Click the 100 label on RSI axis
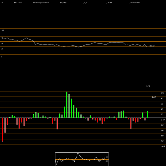 click(3, 30)
